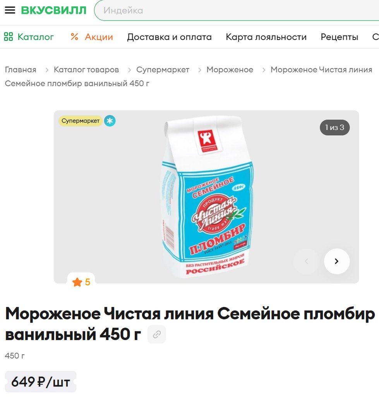Click the Каталог grid icon
The height and width of the screenshot is (397, 379).
click(9, 37)
